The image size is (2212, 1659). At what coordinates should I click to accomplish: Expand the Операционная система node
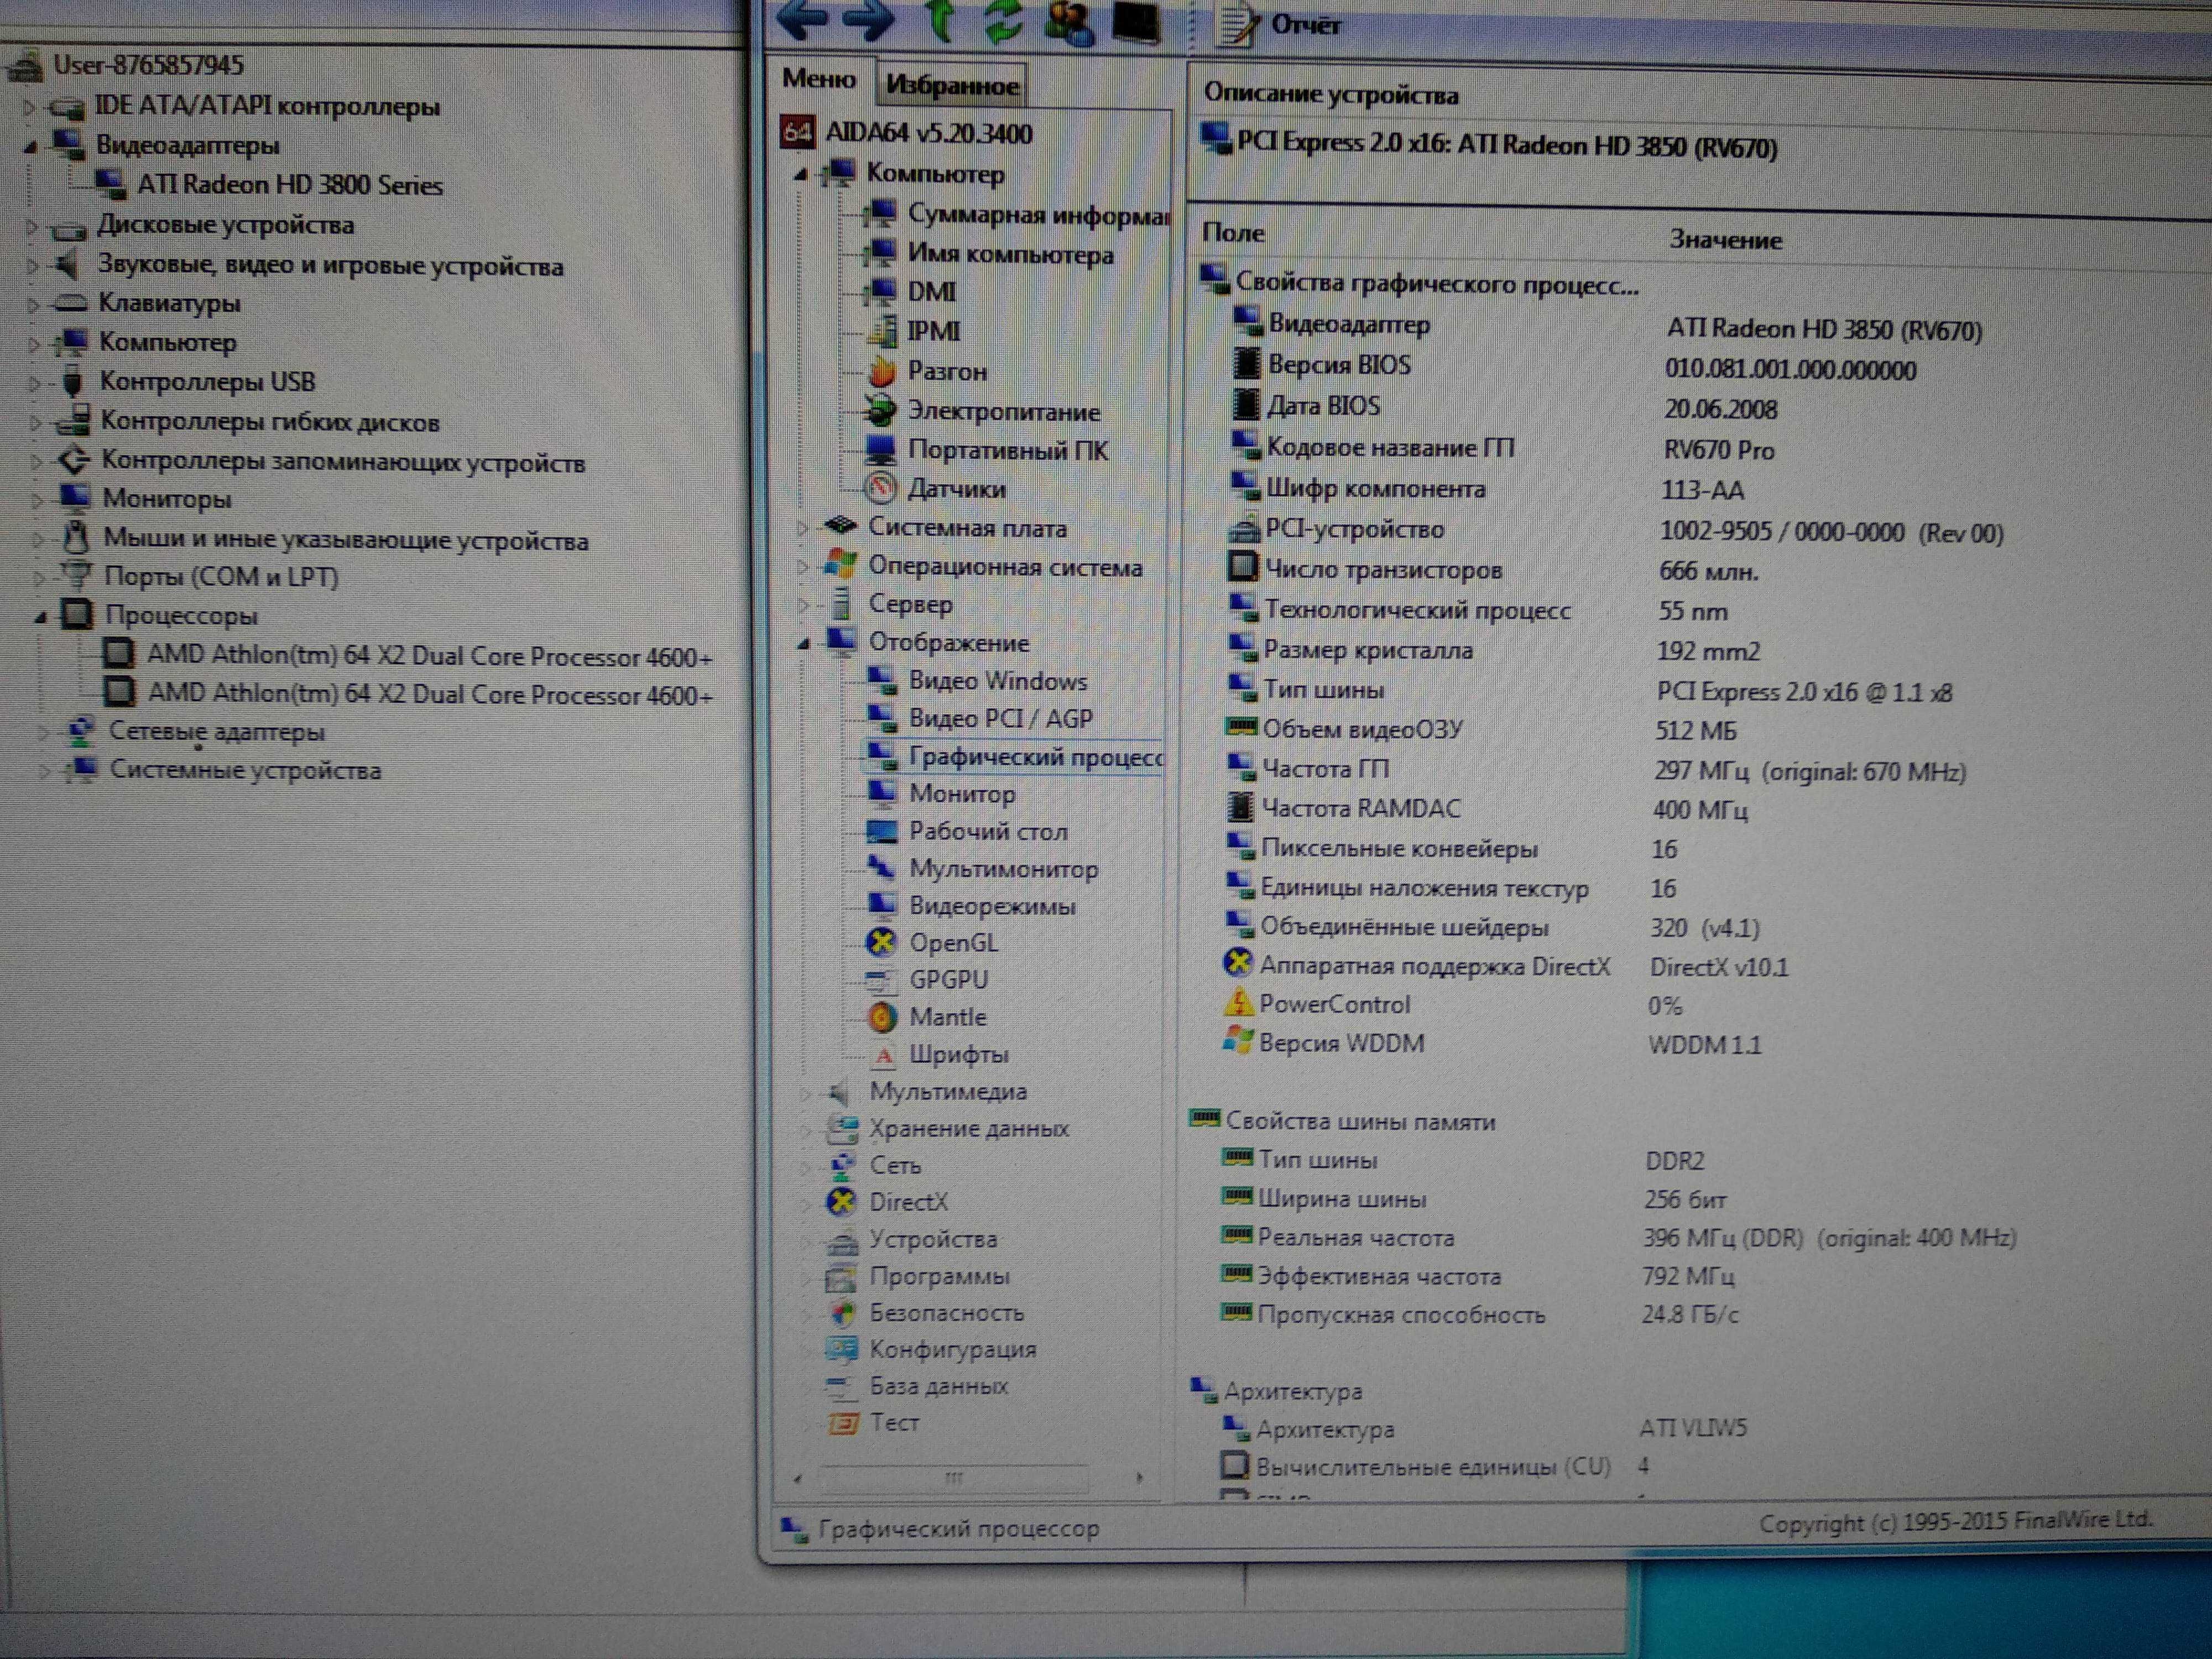[803, 566]
